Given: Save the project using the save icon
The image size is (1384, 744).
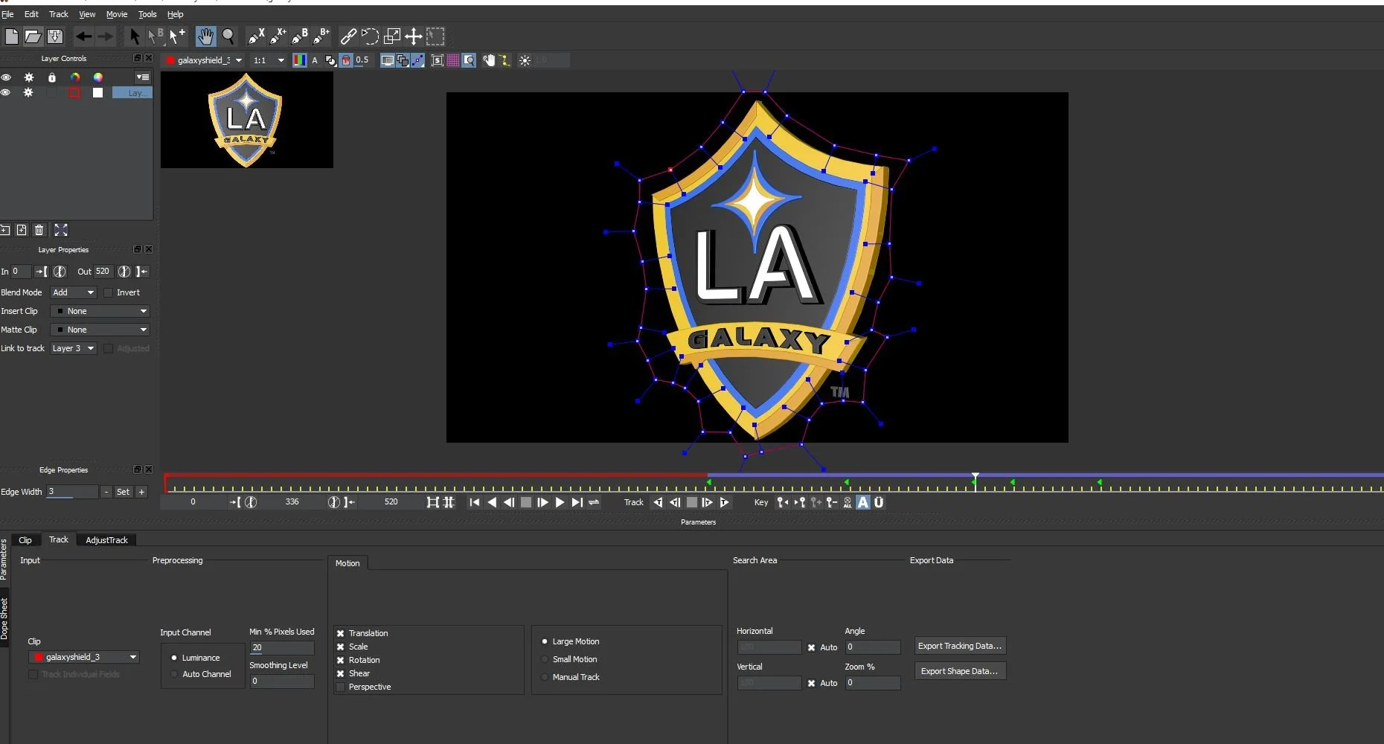Looking at the screenshot, I should [55, 36].
